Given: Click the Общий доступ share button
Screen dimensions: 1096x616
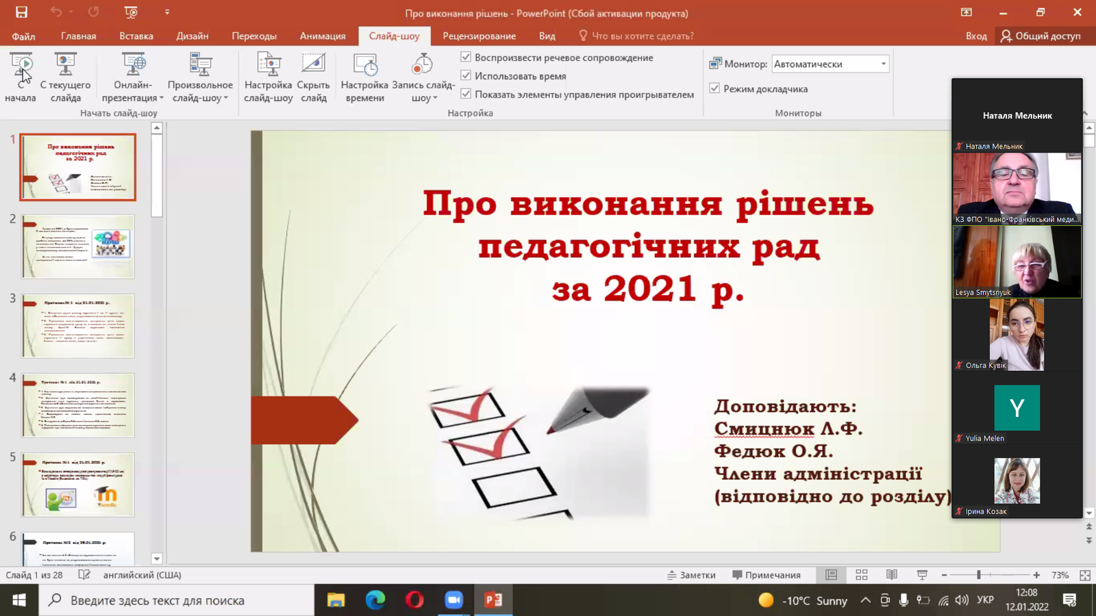Looking at the screenshot, I should click(1040, 36).
